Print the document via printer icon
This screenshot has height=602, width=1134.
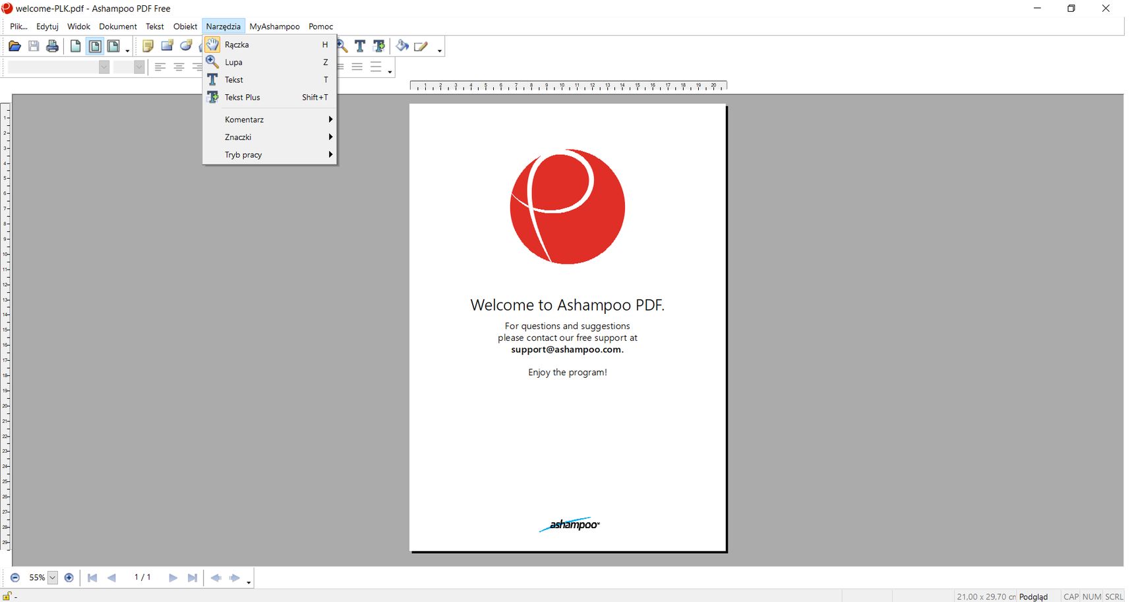point(53,46)
